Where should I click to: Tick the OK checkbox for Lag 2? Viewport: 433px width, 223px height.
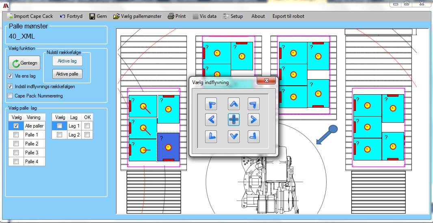point(87,135)
